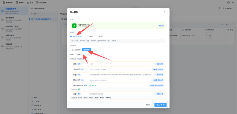Screen dimensions: 237x114
Task: Click 导入表格 in the 新建 menu
Action: (38, 109)
